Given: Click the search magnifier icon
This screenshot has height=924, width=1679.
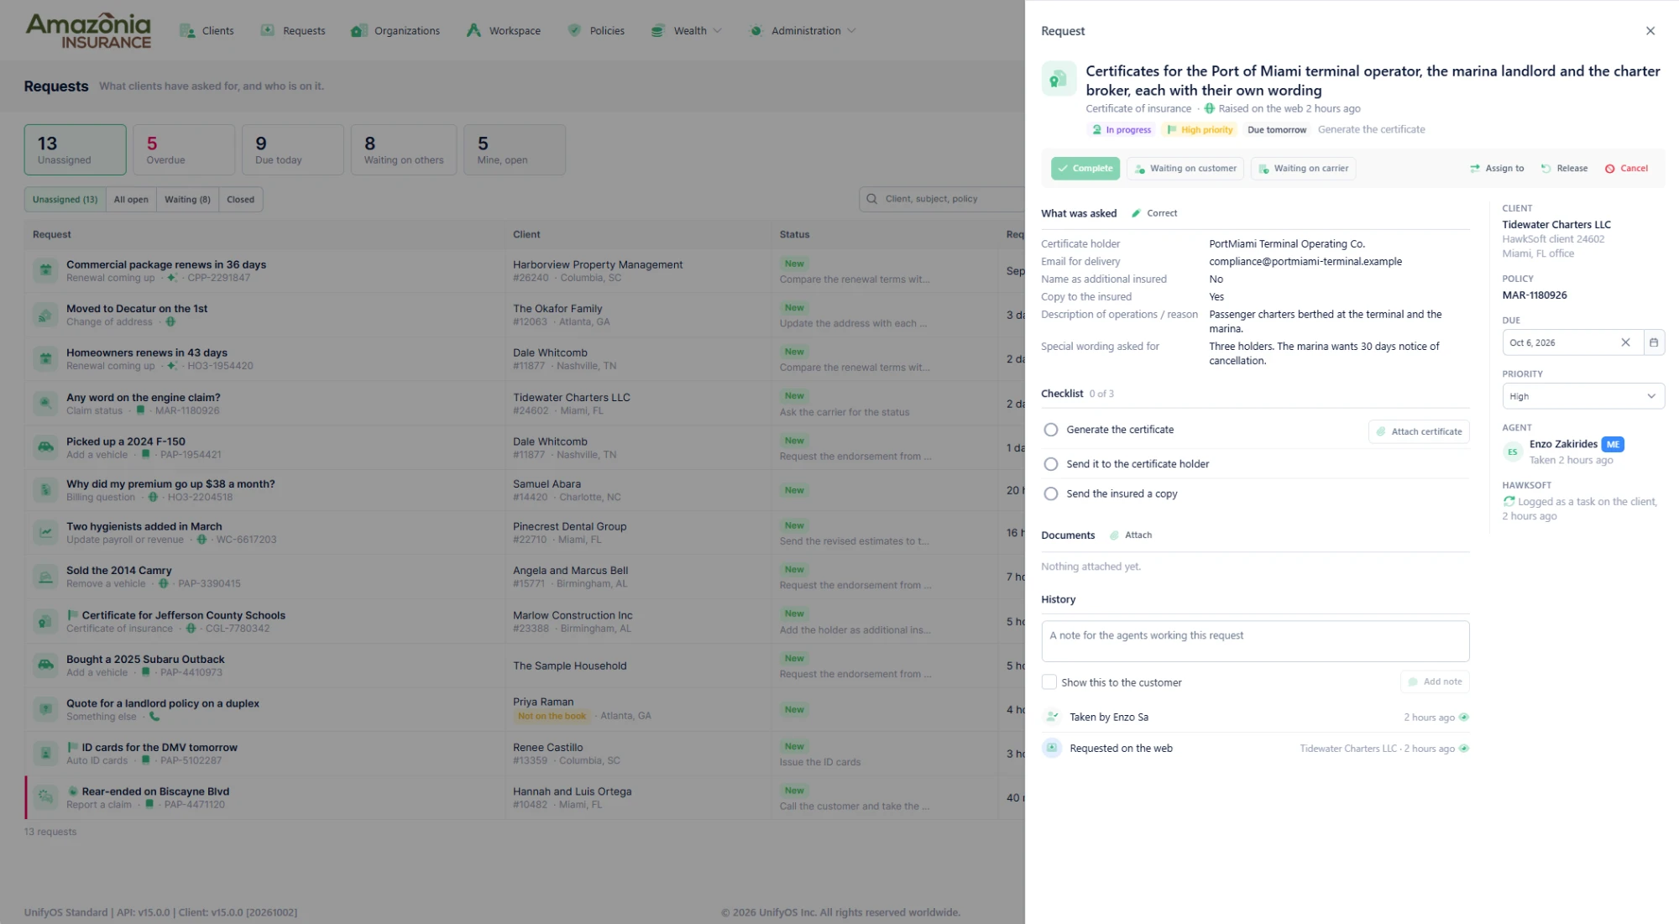Looking at the screenshot, I should coord(871,199).
